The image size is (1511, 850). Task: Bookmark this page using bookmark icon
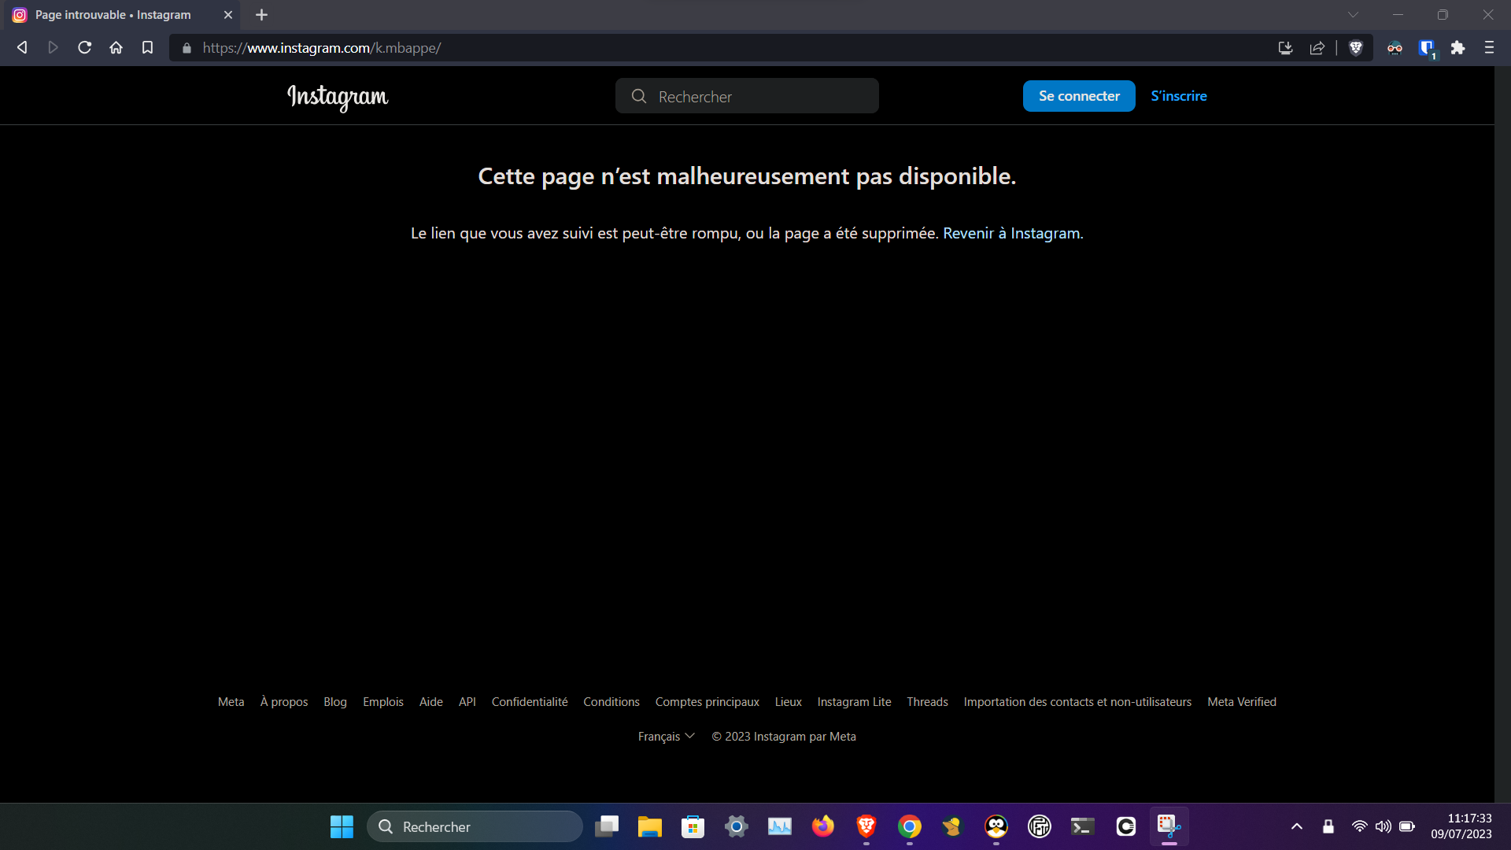point(147,48)
